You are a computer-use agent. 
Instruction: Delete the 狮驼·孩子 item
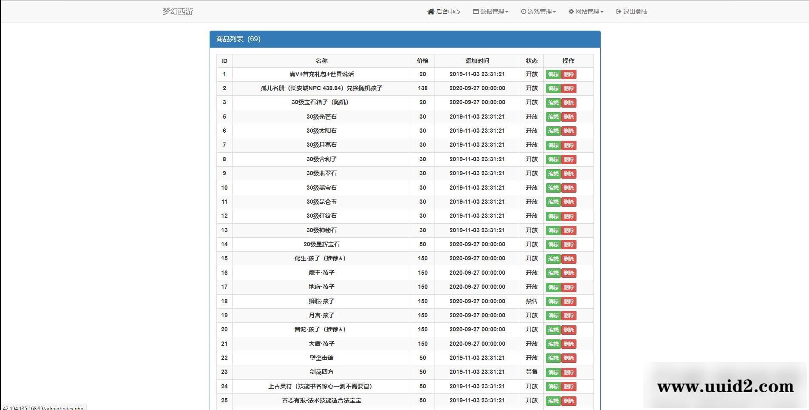pyautogui.click(x=569, y=301)
